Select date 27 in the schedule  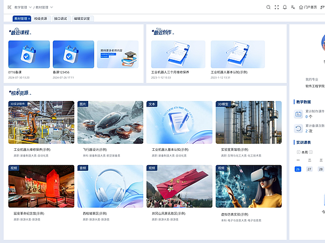click(x=309, y=169)
